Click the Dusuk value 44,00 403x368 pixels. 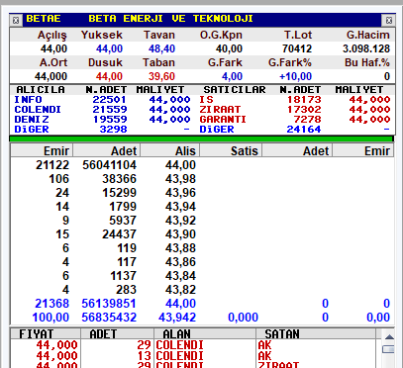(109, 76)
